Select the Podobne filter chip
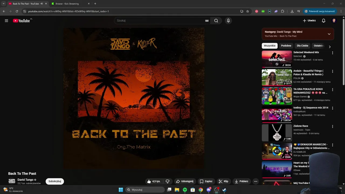 pos(286,46)
